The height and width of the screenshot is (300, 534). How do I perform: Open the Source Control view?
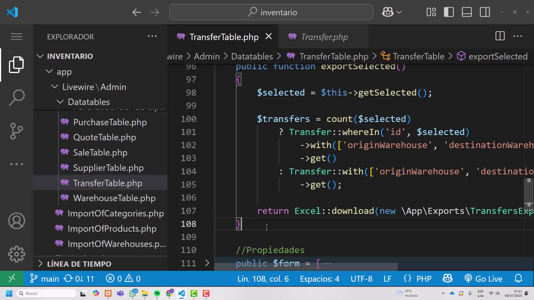pos(16,131)
